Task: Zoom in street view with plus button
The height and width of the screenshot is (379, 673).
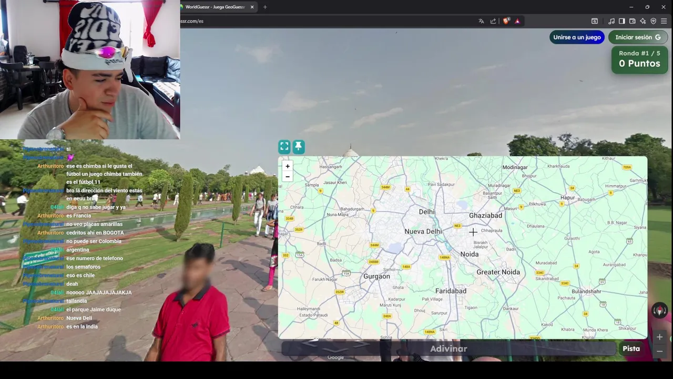Action: (x=659, y=337)
